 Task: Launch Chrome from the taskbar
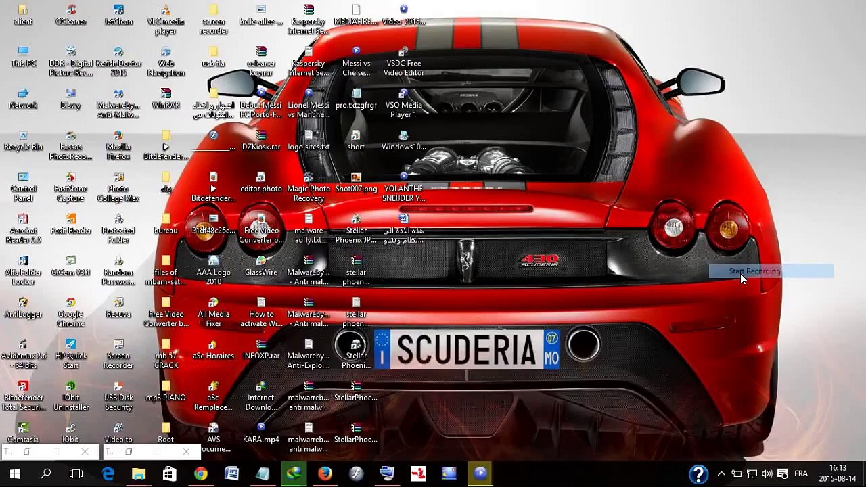coord(200,474)
